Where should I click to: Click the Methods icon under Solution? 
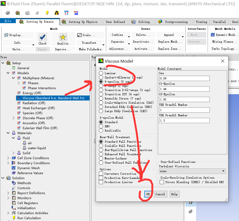(x=14, y=183)
